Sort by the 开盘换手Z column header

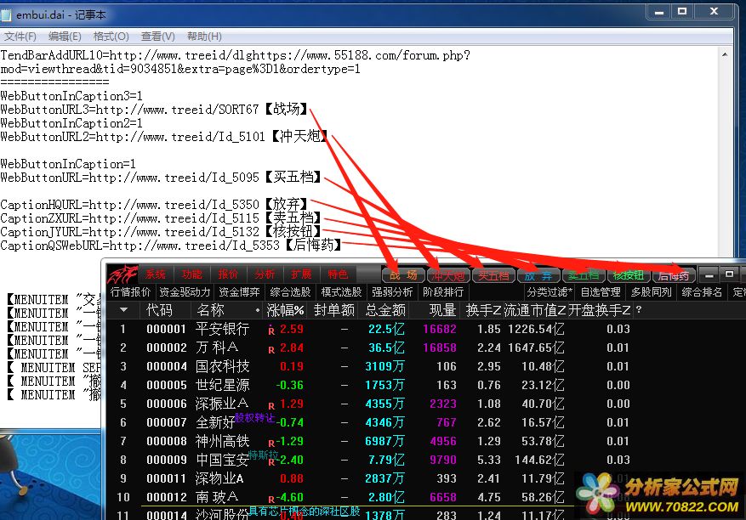[600, 310]
